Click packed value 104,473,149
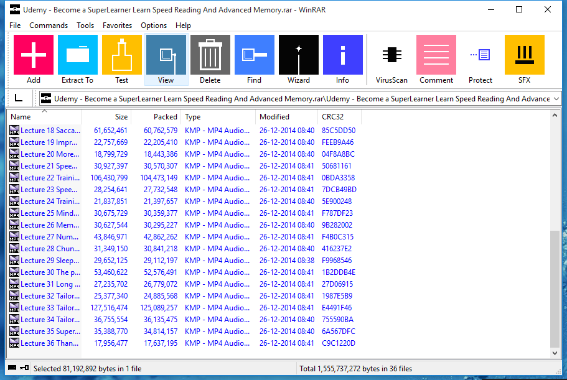Image resolution: width=567 pixels, height=380 pixels. click(159, 178)
